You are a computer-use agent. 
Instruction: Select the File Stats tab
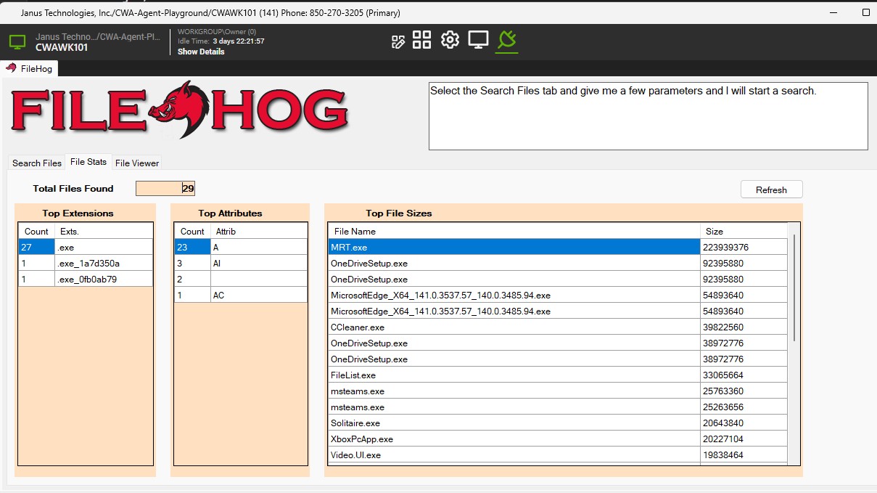[x=88, y=162]
